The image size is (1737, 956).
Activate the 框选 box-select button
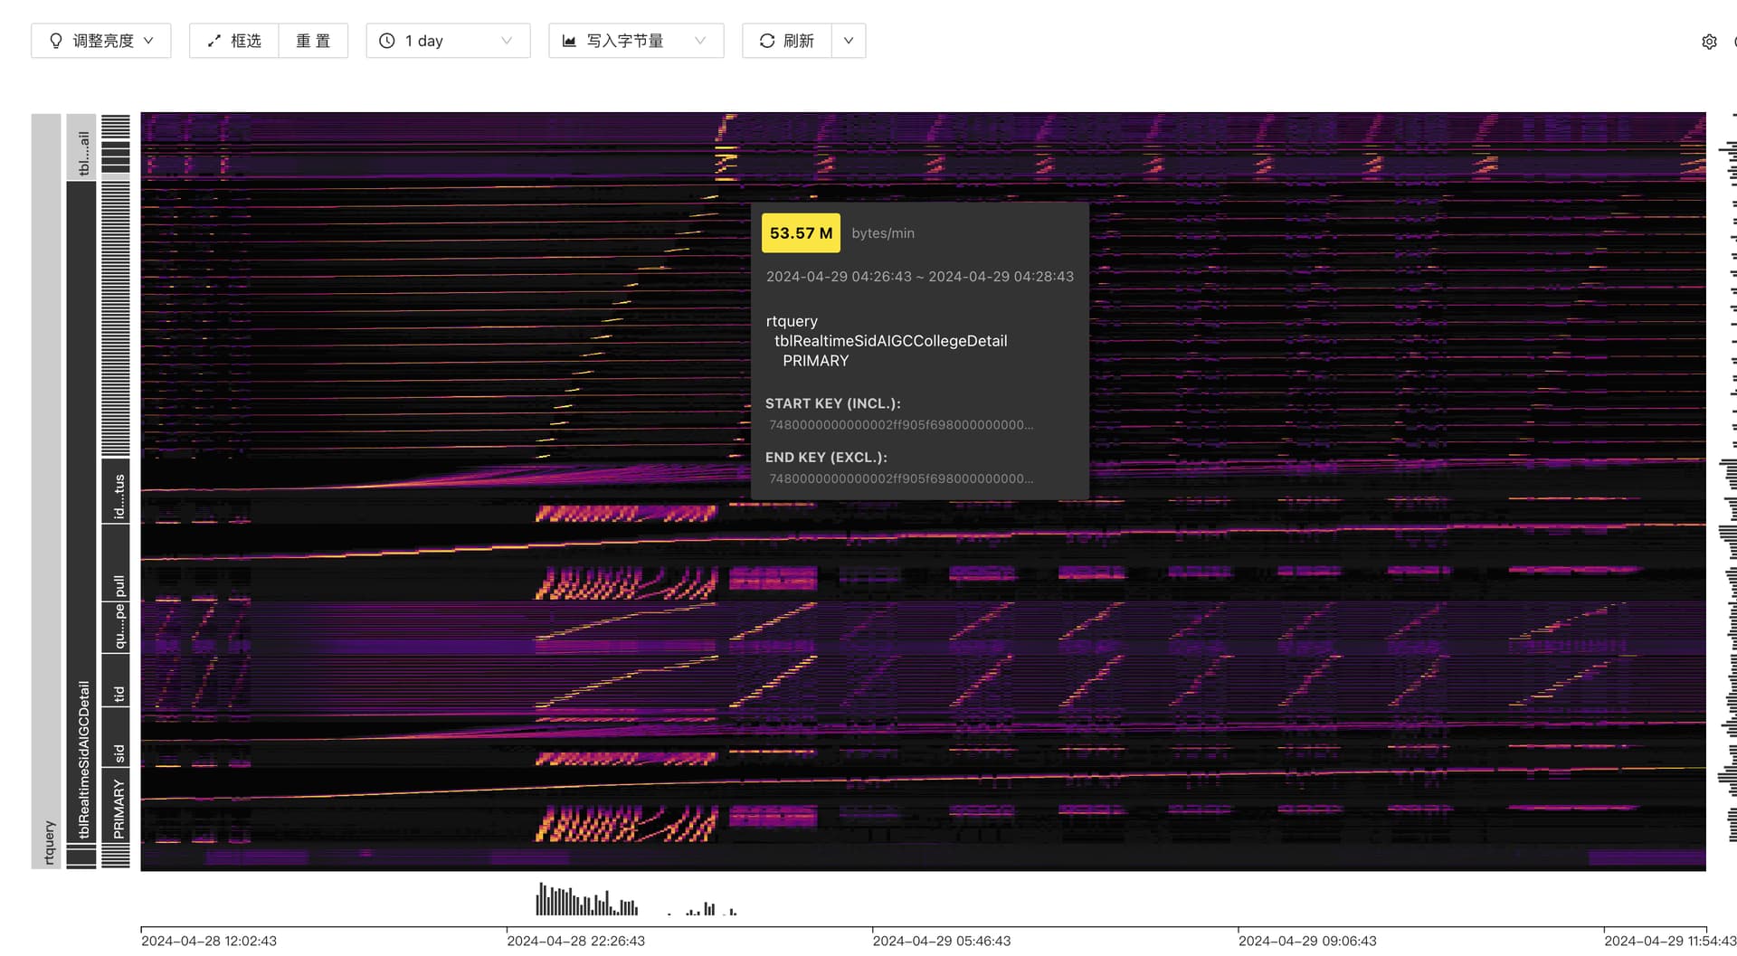click(234, 41)
